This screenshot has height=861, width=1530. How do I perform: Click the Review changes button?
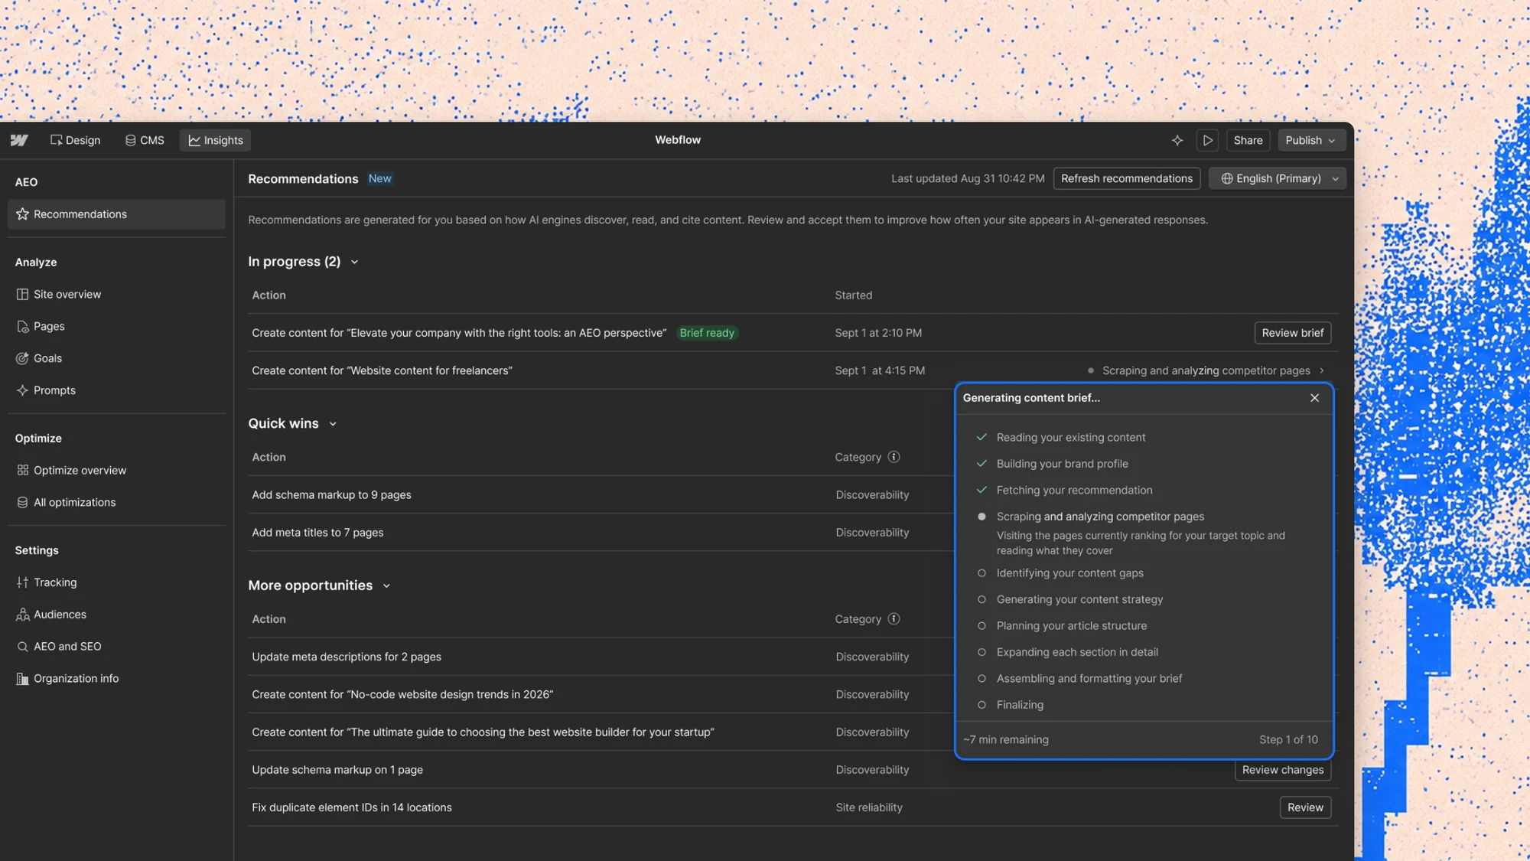click(1282, 770)
